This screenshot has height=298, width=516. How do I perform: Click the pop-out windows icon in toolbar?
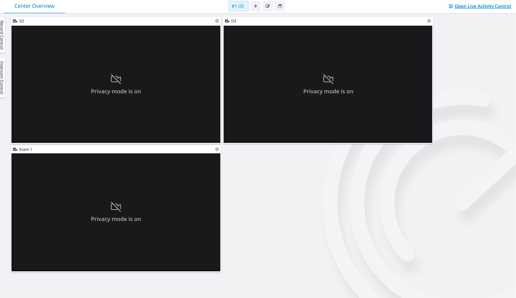coord(280,6)
